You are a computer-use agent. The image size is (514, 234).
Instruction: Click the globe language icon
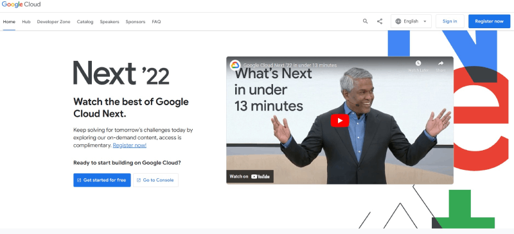pyautogui.click(x=398, y=21)
